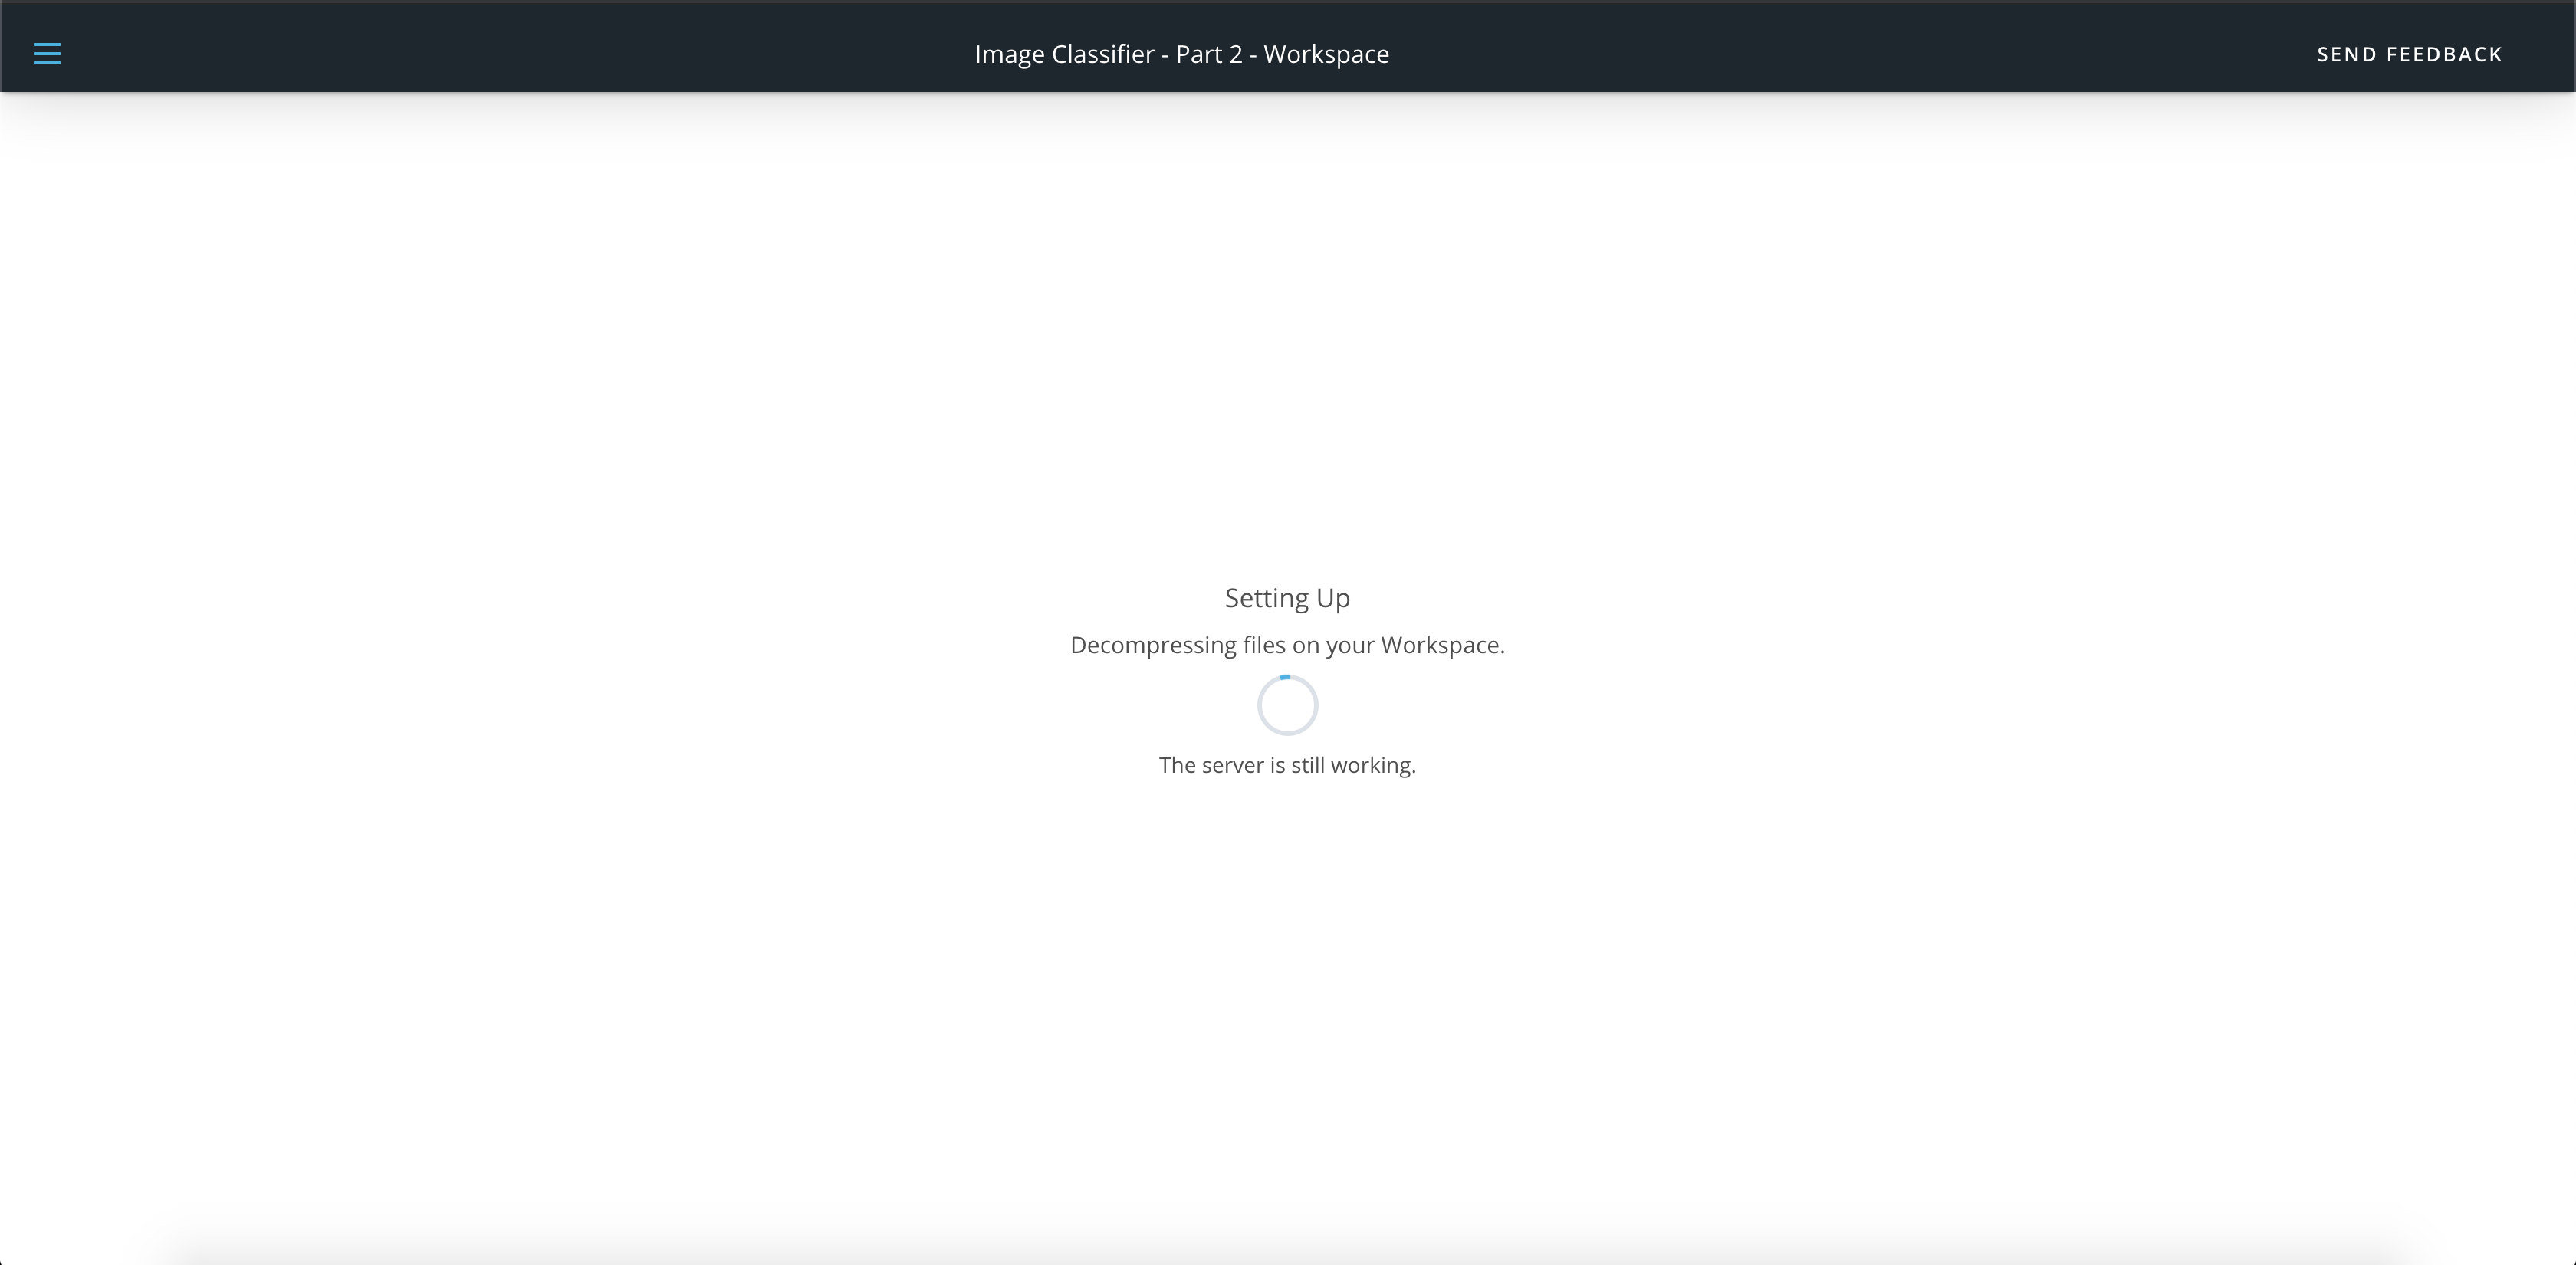2576x1265 pixels.
Task: Click the 'Setting Up' heading
Action: click(1287, 598)
